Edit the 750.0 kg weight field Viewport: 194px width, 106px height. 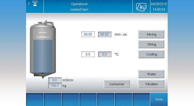click(x=55, y=86)
